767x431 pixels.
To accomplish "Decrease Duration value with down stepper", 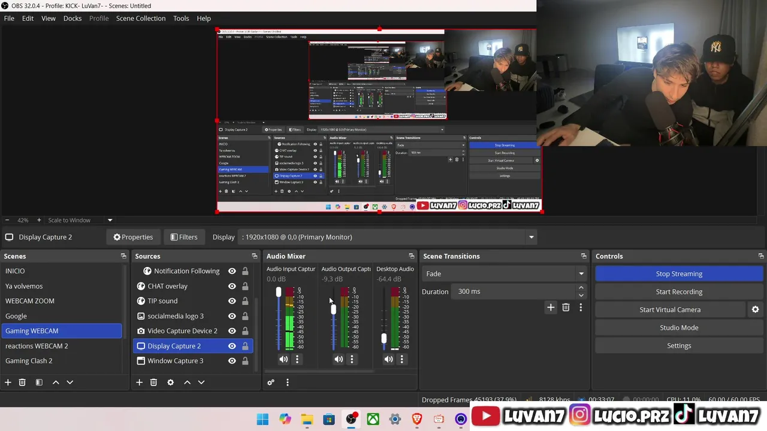I will coord(581,295).
